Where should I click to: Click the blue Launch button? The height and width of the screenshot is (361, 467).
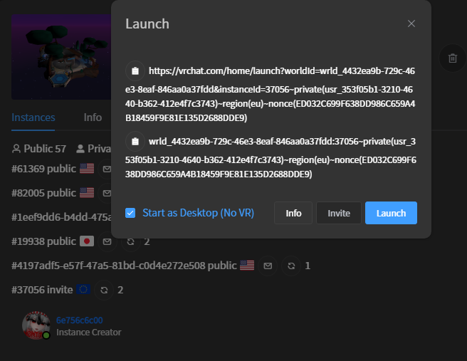click(x=391, y=213)
